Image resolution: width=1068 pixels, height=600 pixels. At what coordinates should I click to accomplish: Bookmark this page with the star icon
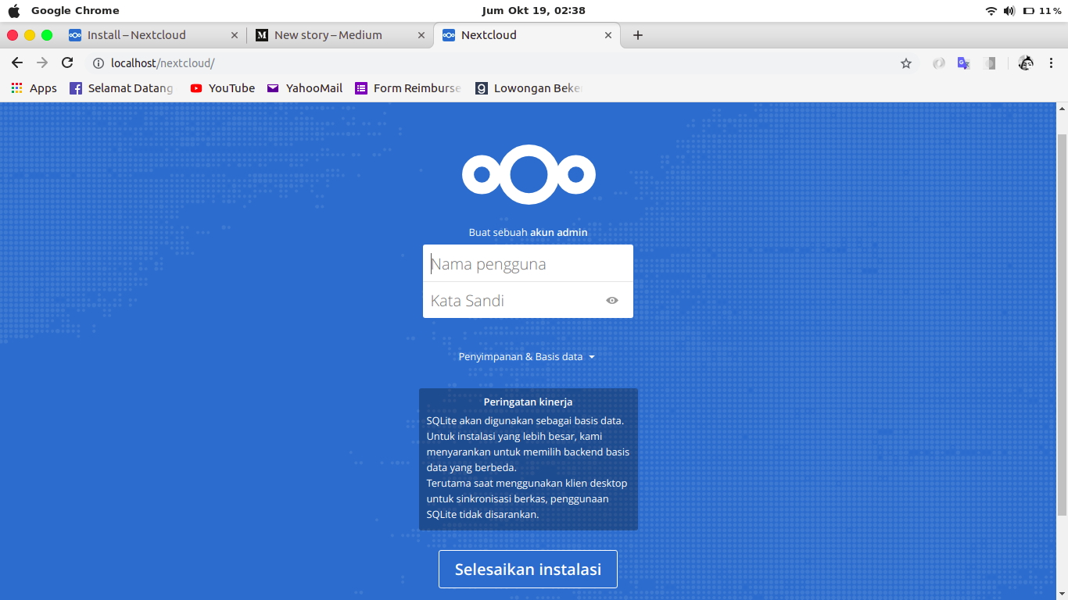click(906, 63)
